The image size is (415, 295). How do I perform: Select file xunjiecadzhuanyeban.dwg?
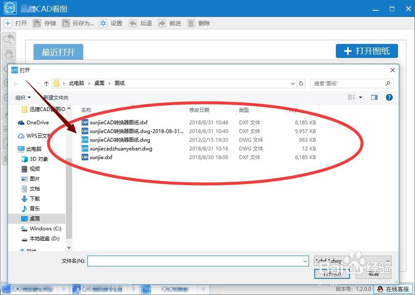pos(121,149)
